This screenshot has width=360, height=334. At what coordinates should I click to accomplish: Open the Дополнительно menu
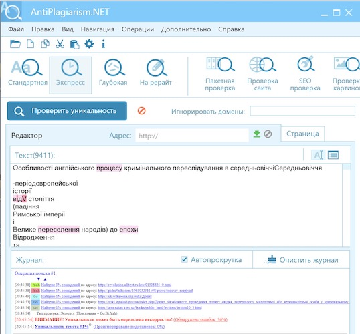pyautogui.click(x=186, y=29)
